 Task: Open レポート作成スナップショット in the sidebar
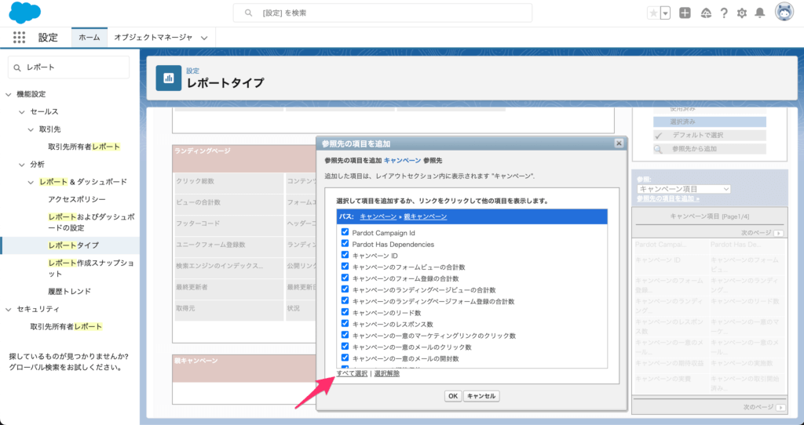pos(91,268)
